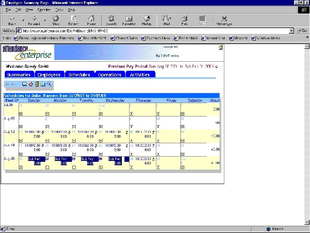The width and height of the screenshot is (310, 233).
Task: Click the browser Refresh toolbar icon
Action: [73, 20]
